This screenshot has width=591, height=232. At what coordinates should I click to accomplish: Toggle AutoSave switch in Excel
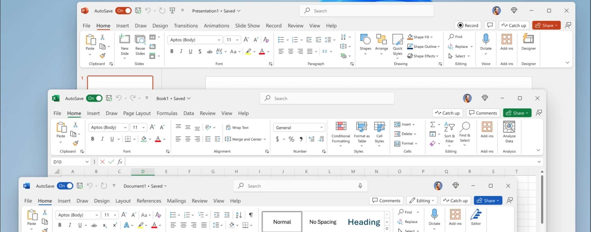click(x=94, y=98)
